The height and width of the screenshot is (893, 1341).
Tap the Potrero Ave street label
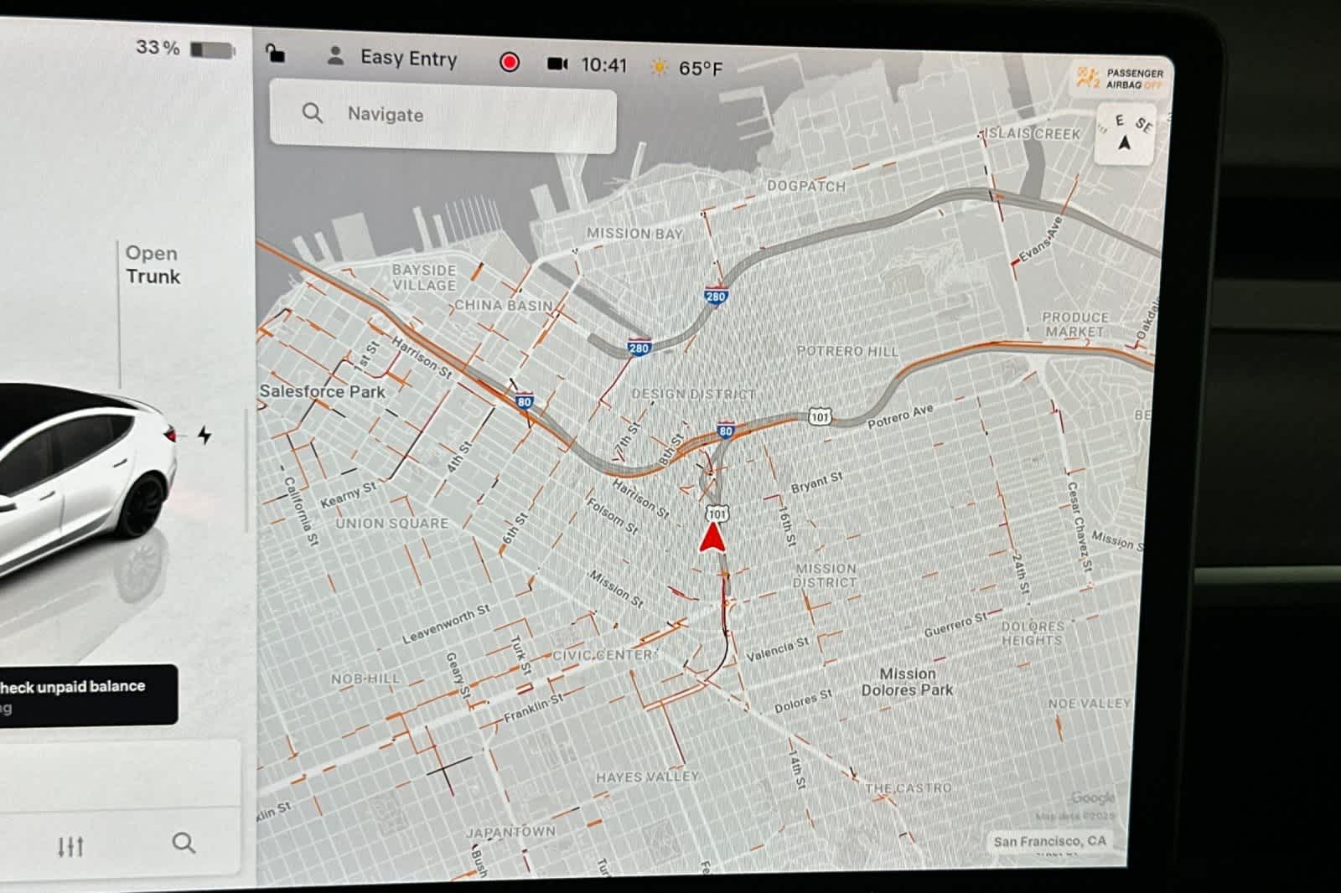(x=899, y=416)
